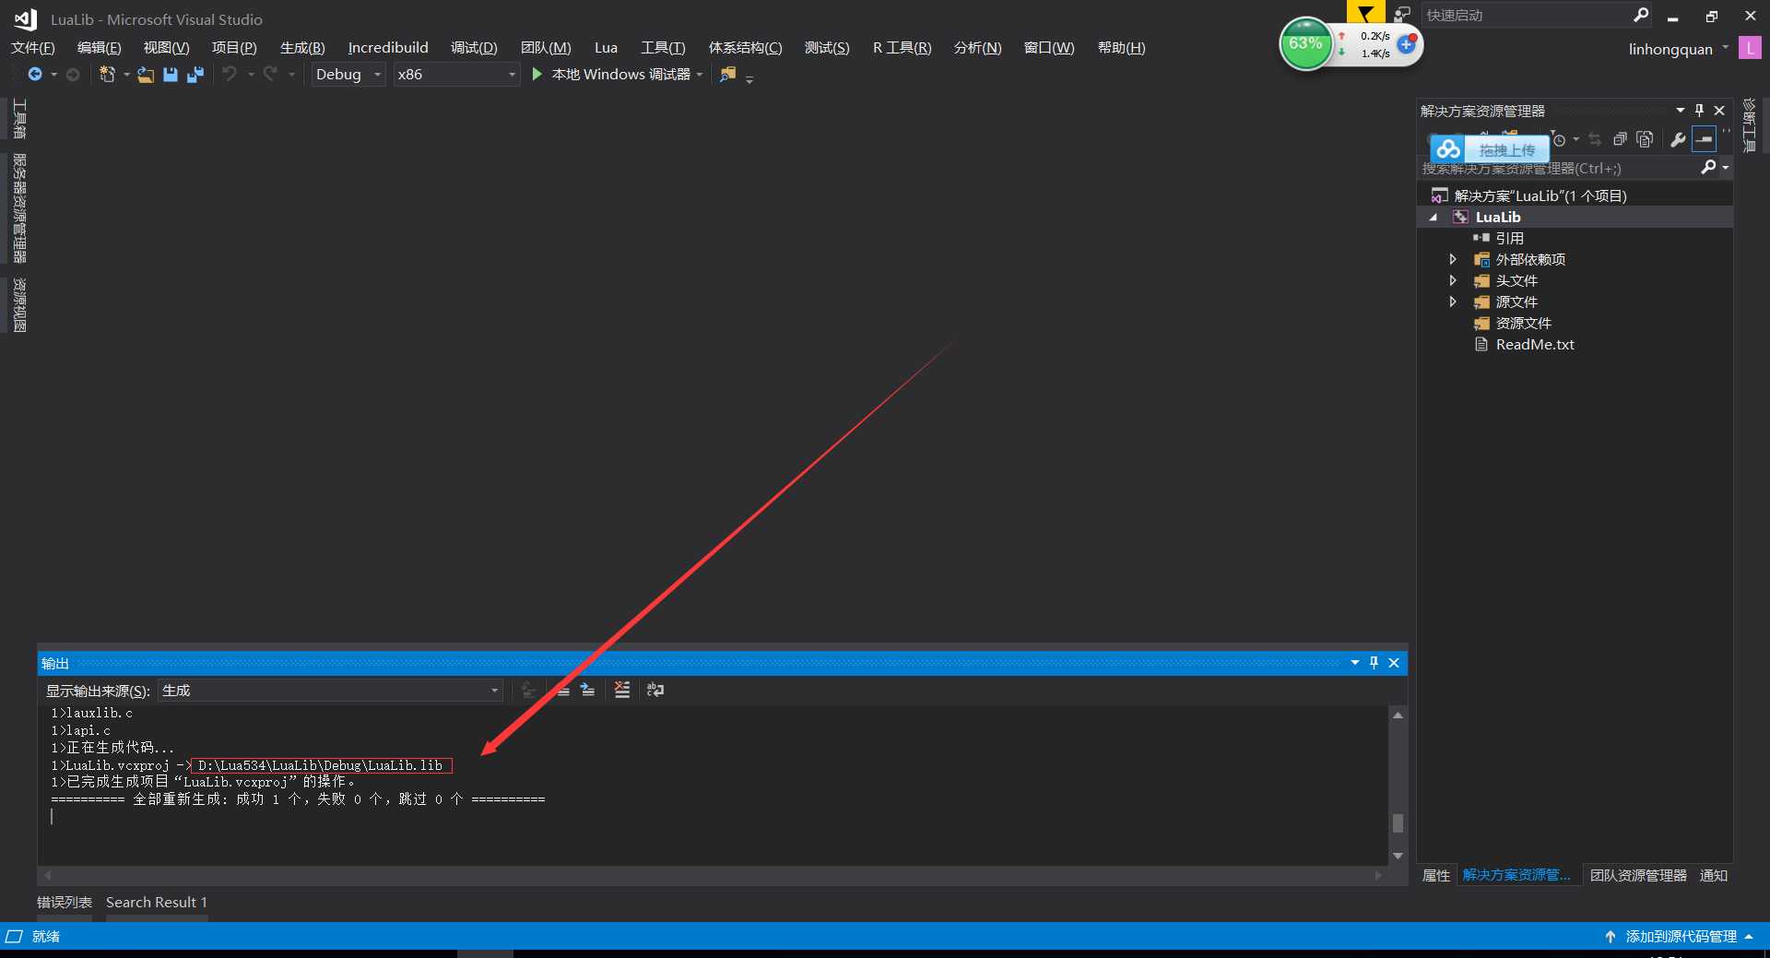Viewport: 1770px width, 958px height.
Task: Save the current file with disk icon
Action: pyautogui.click(x=171, y=75)
